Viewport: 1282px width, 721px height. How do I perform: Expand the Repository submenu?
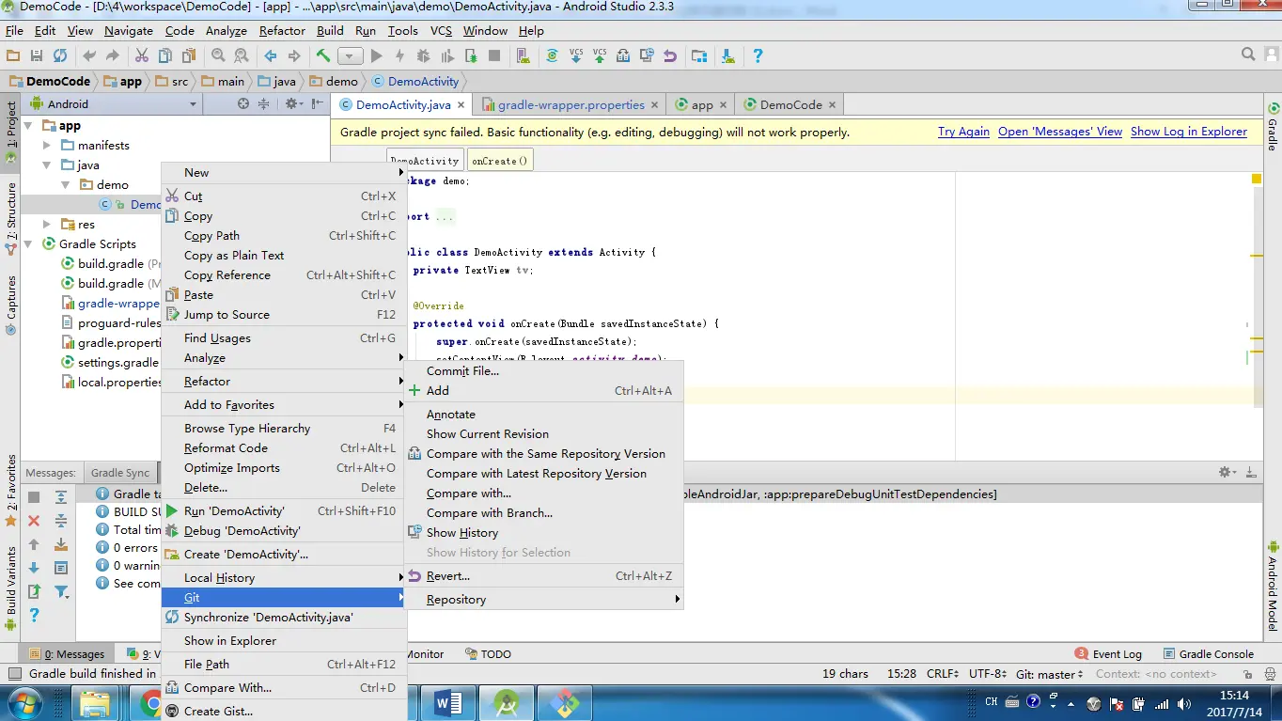coord(543,600)
